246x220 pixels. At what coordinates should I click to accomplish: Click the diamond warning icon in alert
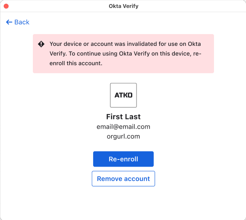[x=41, y=44]
